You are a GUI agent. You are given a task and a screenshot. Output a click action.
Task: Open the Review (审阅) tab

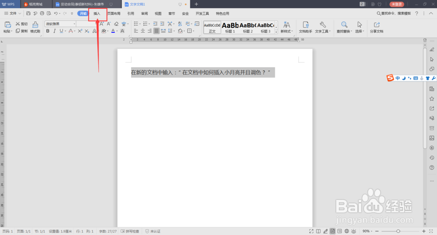[x=144, y=14]
